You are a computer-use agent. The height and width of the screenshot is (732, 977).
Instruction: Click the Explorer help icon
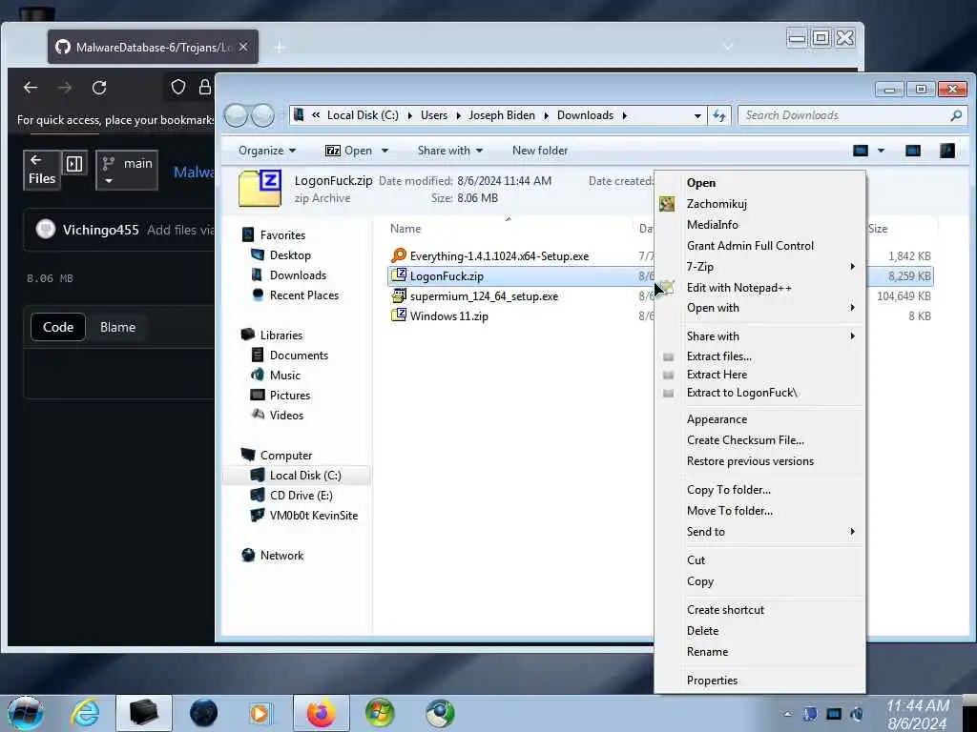(947, 151)
